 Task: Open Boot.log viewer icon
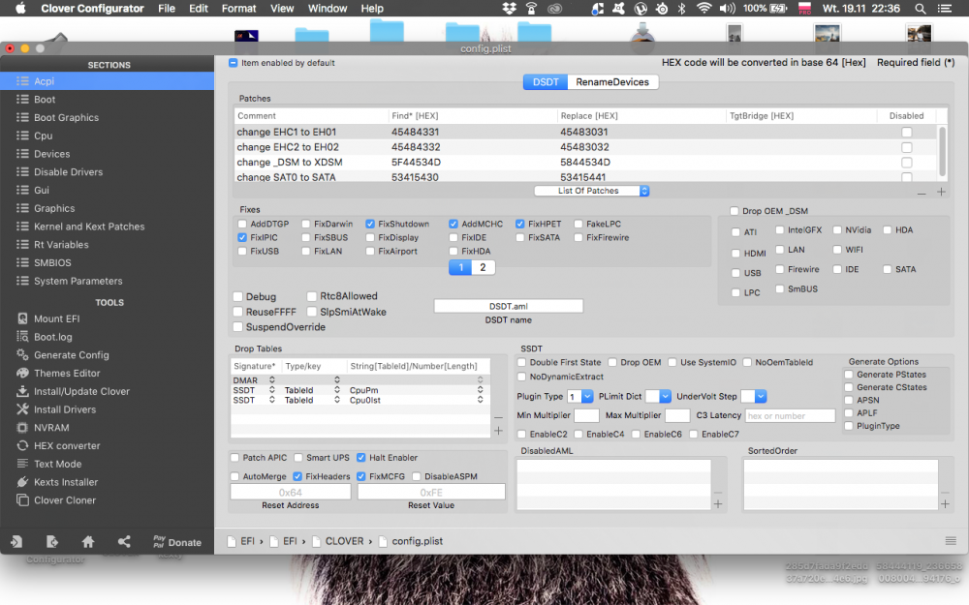[22, 337]
